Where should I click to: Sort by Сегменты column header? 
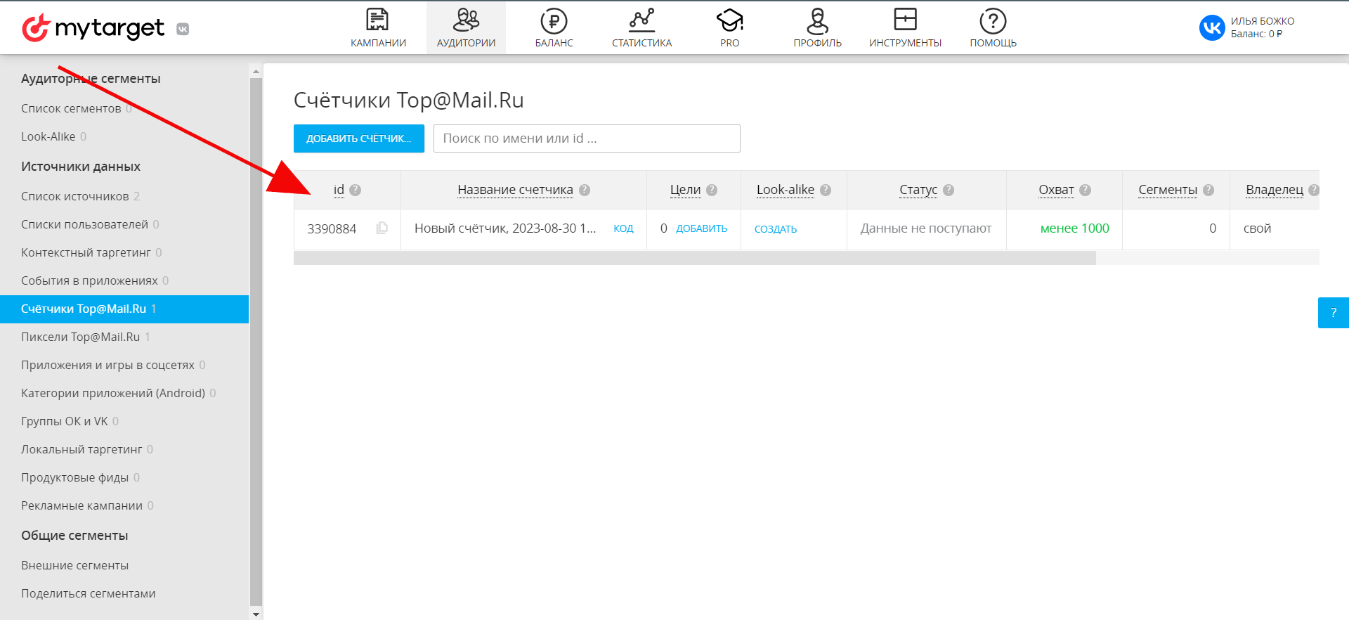pos(1168,190)
